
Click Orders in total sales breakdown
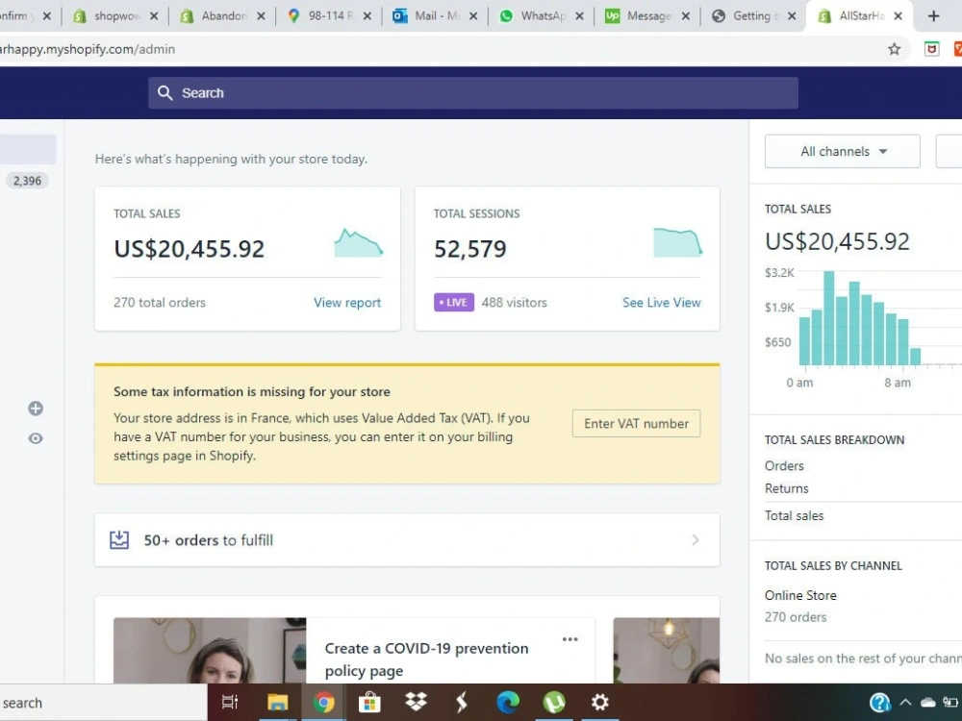point(784,466)
